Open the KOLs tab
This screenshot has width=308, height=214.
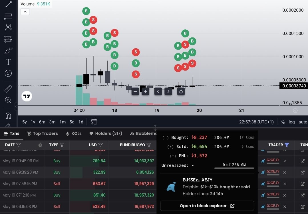pos(74,133)
